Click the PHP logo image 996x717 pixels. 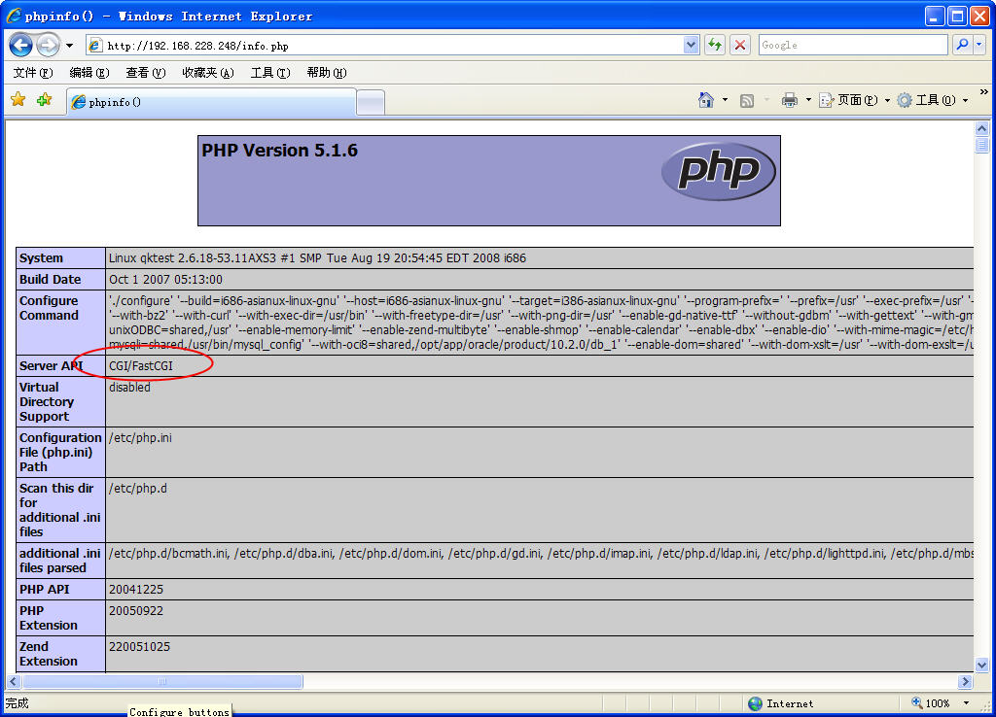coord(718,171)
